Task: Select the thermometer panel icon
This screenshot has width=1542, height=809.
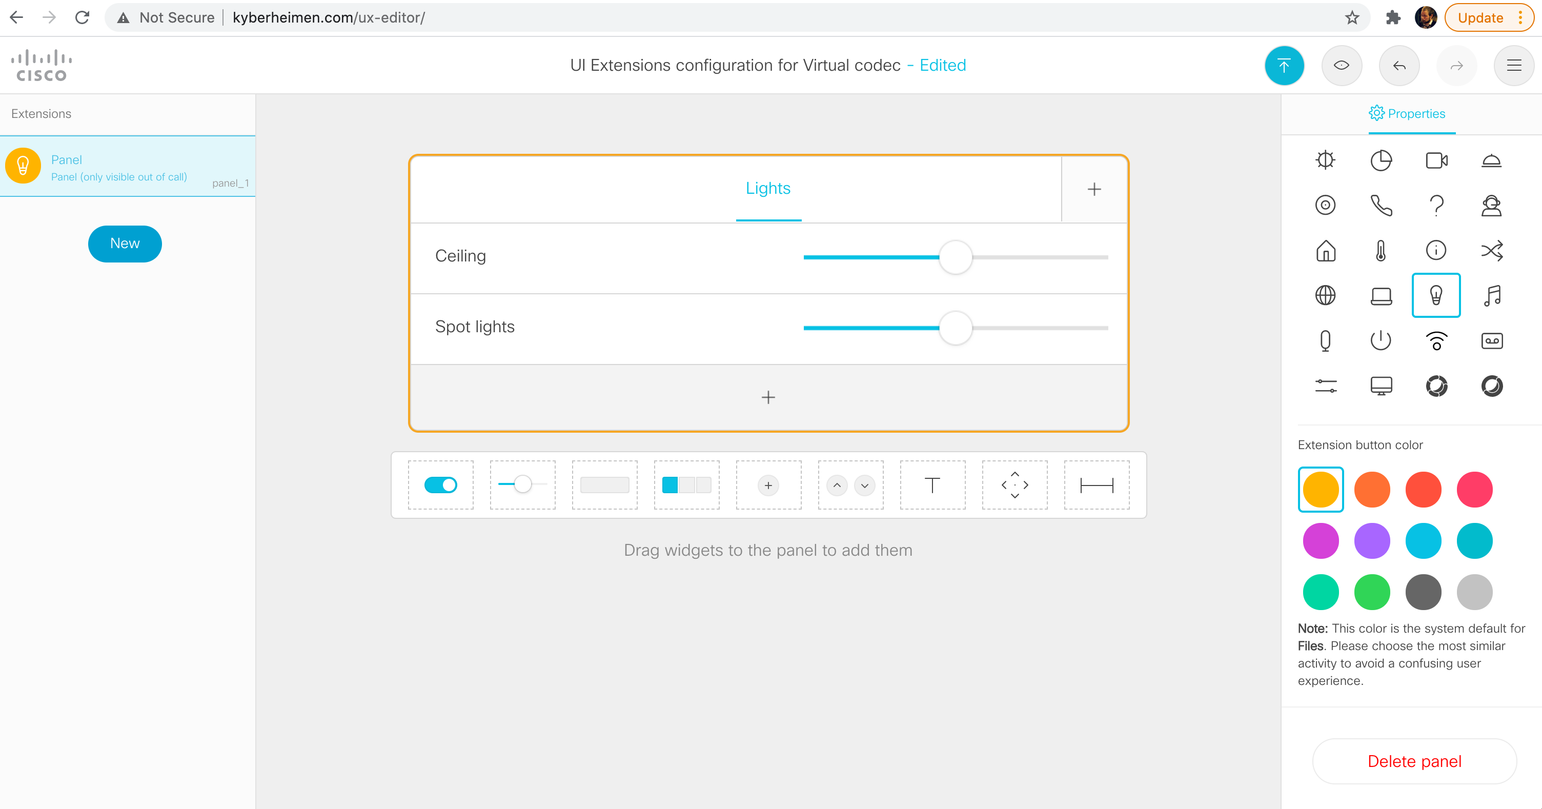Action: 1381,250
